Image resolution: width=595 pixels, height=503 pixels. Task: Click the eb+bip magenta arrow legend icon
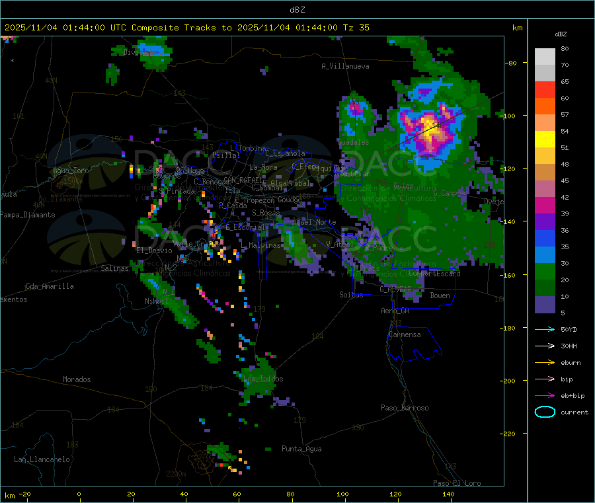point(545,396)
